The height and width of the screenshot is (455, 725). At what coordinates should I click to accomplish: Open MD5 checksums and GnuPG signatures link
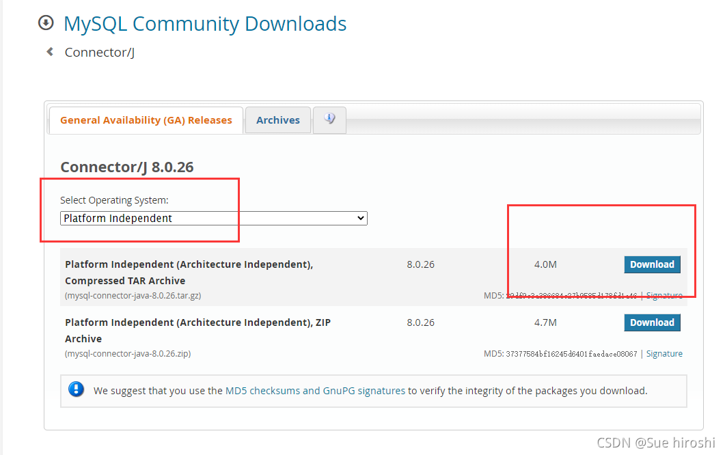coord(315,391)
